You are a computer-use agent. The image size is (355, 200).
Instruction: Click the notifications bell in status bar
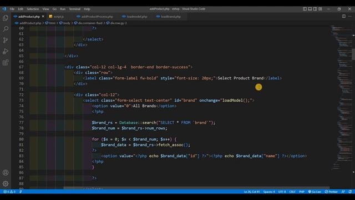click(350, 192)
